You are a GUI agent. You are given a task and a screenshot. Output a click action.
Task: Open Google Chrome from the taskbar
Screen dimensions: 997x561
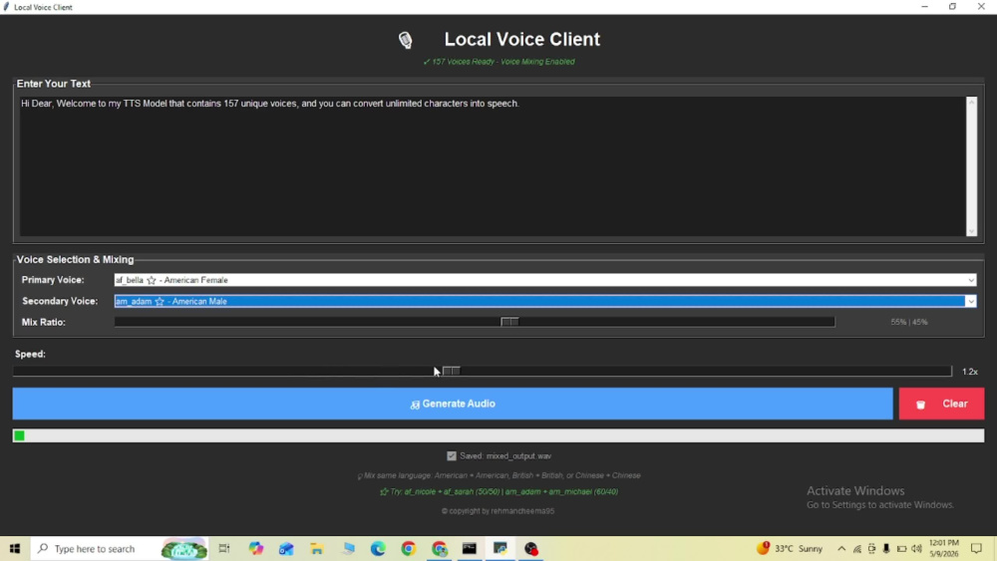coord(408,548)
